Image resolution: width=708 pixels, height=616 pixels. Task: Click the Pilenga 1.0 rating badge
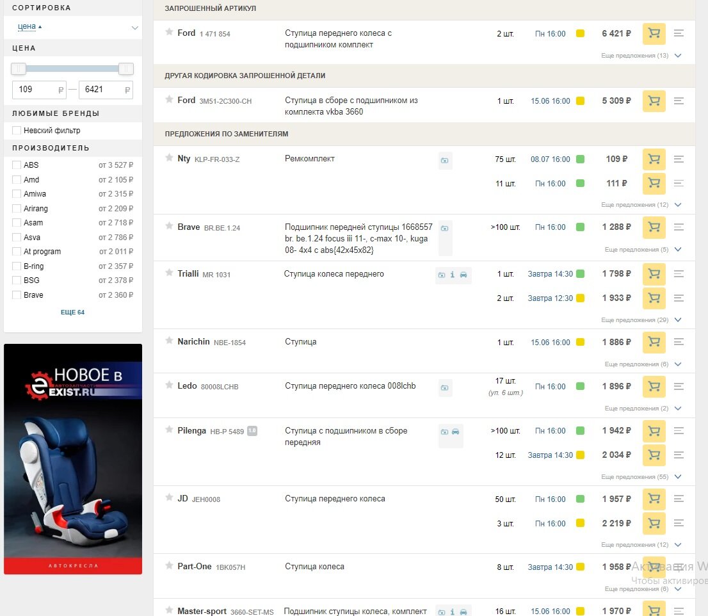[252, 431]
